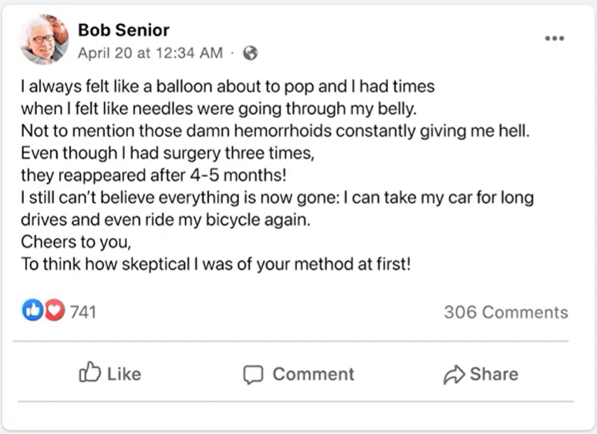Click the red heart reaction icon
Viewport: 597px width, 434px height.
pyautogui.click(x=53, y=312)
